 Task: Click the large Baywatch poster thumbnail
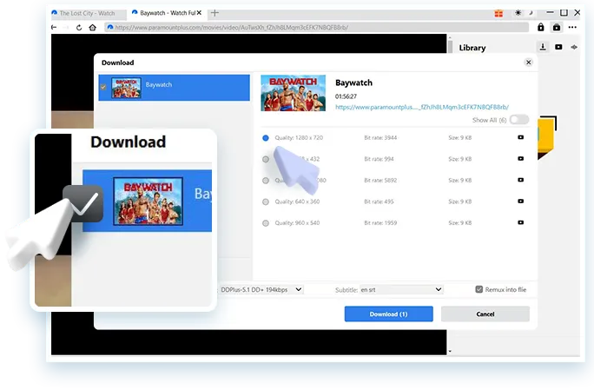[294, 93]
